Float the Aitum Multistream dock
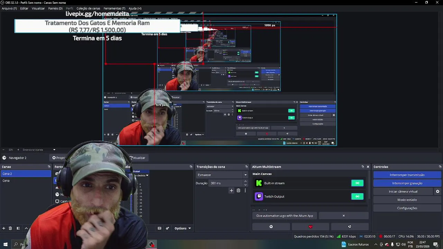Viewport: 443px width, 249px height. pyautogui.click(x=363, y=167)
